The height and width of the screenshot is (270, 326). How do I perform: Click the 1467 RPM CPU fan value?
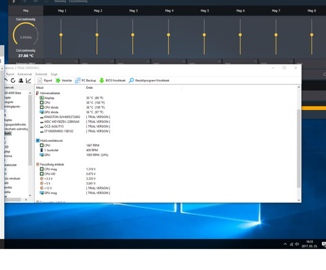tap(92, 145)
